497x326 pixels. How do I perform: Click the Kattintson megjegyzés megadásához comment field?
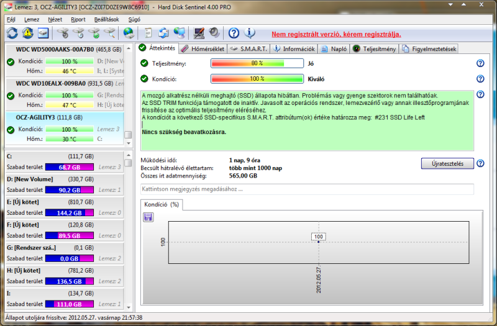pos(307,189)
